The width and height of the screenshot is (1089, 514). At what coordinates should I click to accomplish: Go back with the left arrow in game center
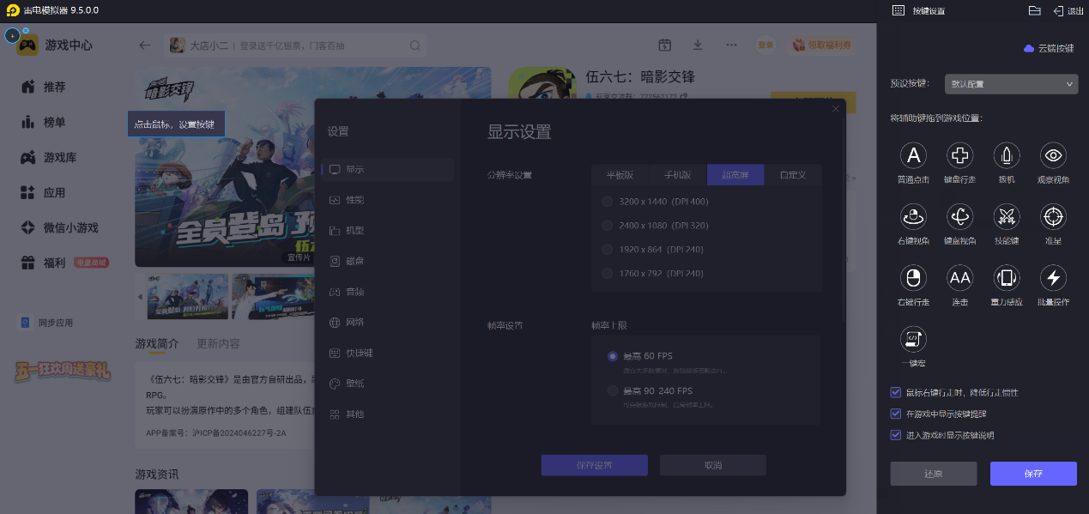tap(144, 45)
